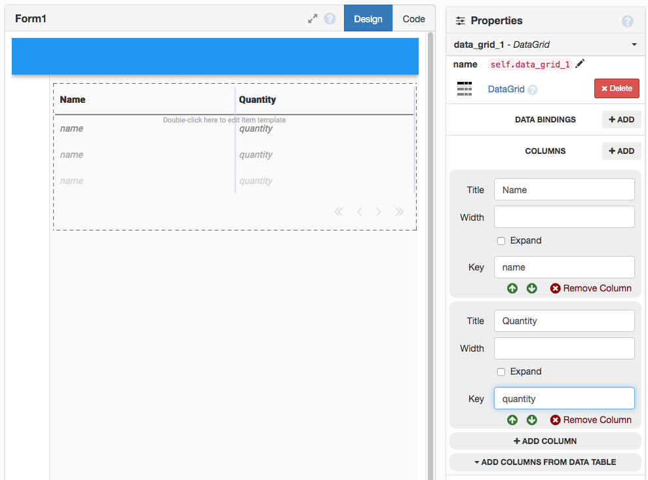Screen dimensions: 648x480
Task: Click the expand form fullscreen icon
Action: click(313, 19)
